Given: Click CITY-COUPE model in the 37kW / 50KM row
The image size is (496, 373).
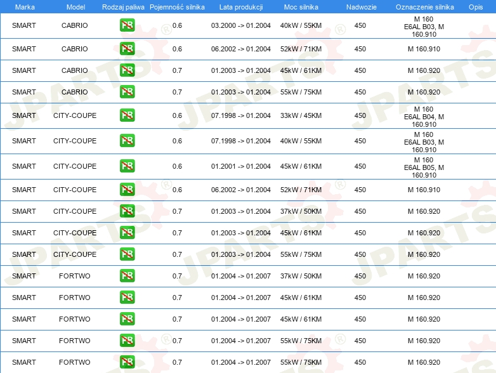Looking at the screenshot, I should 75,211.
